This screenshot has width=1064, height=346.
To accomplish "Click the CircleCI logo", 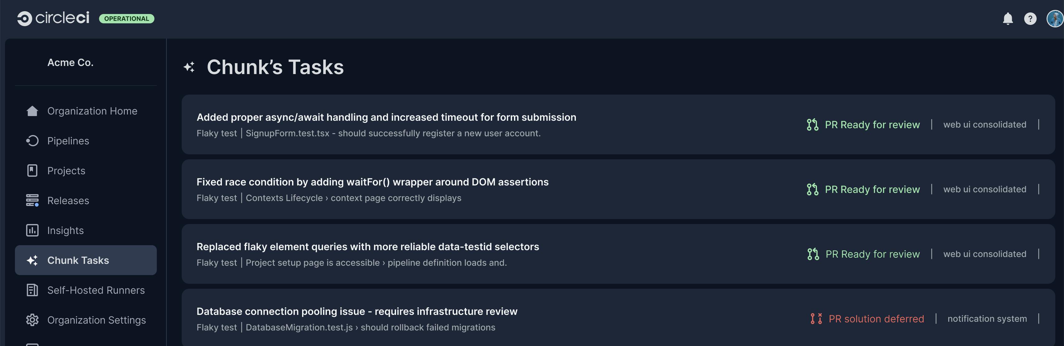I will click(54, 18).
